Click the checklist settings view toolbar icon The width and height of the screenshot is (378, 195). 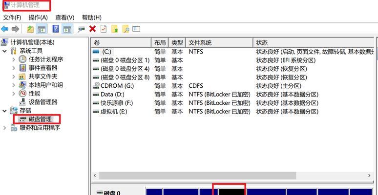(136, 29)
